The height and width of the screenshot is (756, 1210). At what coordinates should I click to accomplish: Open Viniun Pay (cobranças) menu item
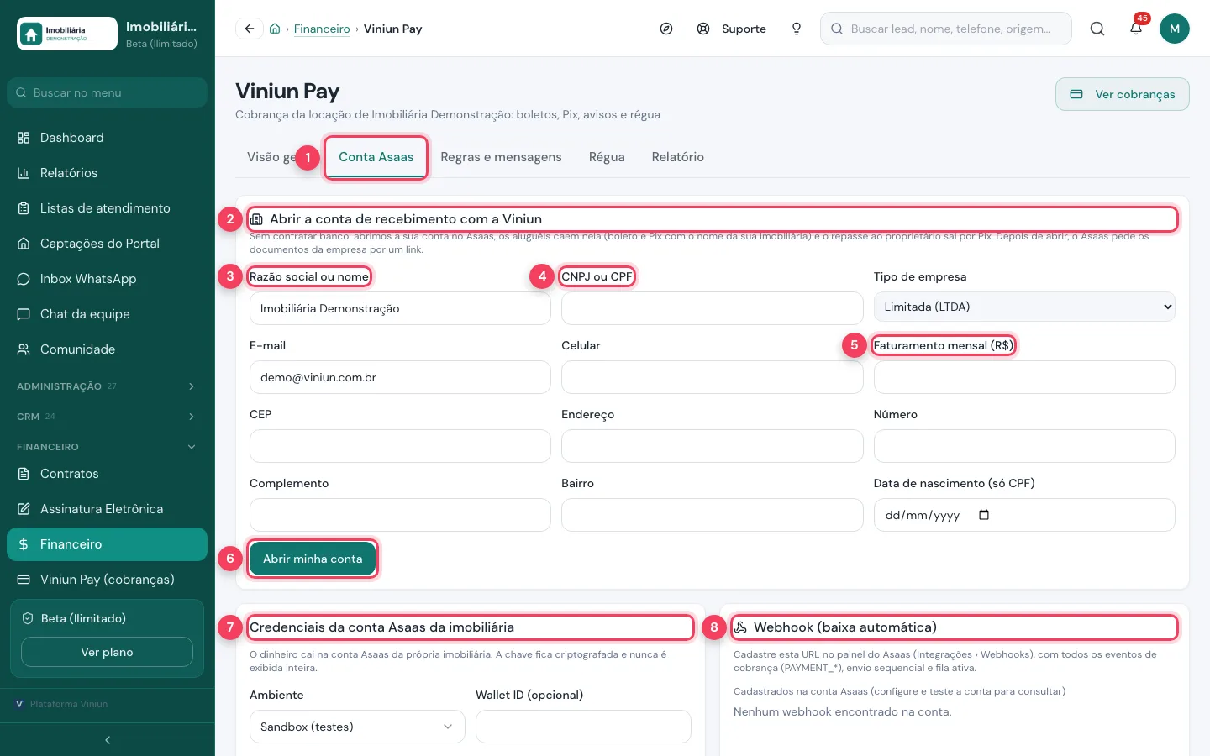(107, 580)
